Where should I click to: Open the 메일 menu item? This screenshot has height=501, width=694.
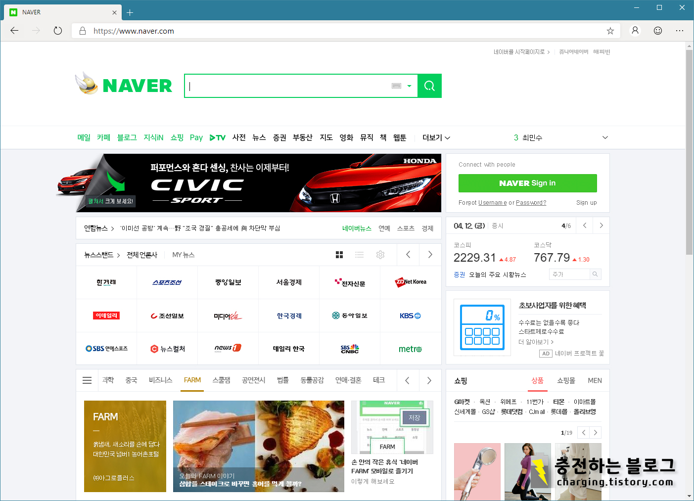pos(84,137)
